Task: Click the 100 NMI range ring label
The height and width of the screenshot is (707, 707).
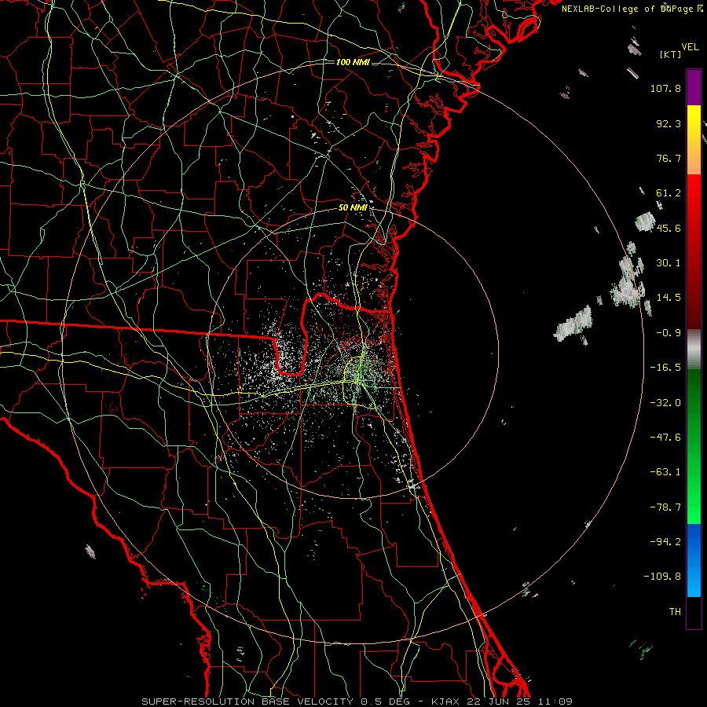Action: 353,62
